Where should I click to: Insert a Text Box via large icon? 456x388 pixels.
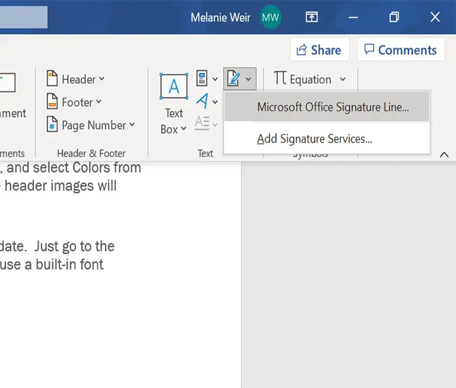174,86
